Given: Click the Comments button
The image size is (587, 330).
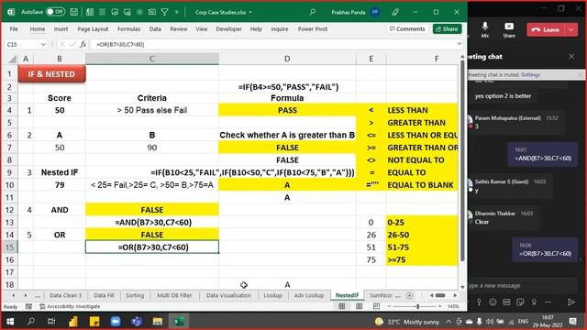Looking at the screenshot, I should (x=407, y=28).
